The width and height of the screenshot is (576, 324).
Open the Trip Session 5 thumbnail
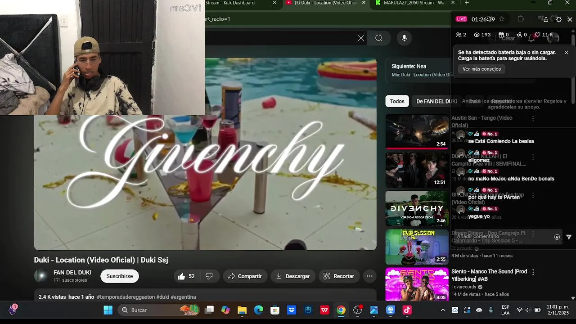coord(417,247)
